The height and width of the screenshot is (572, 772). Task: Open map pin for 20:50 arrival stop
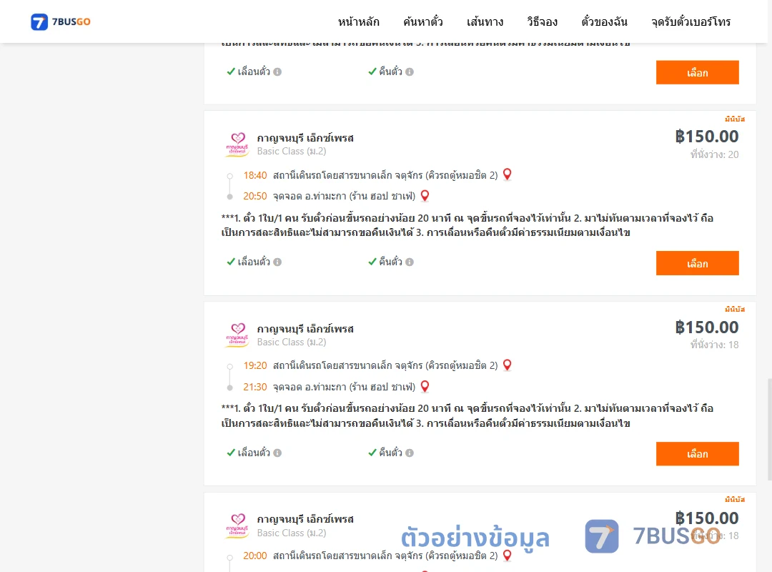425,196
